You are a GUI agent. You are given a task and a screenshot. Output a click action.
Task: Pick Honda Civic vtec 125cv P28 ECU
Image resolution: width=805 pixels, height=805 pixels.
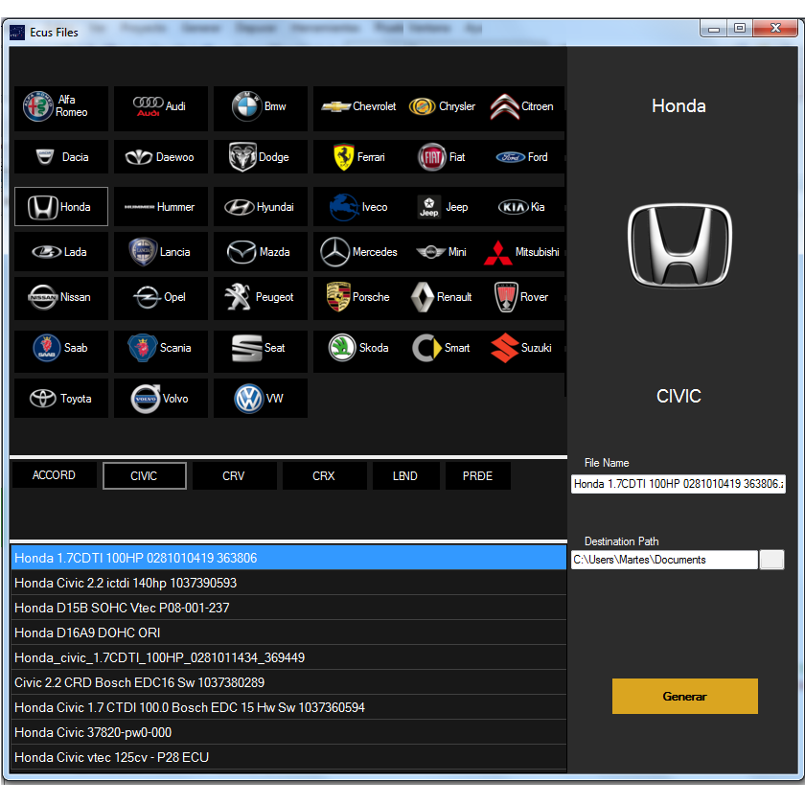tap(288, 757)
